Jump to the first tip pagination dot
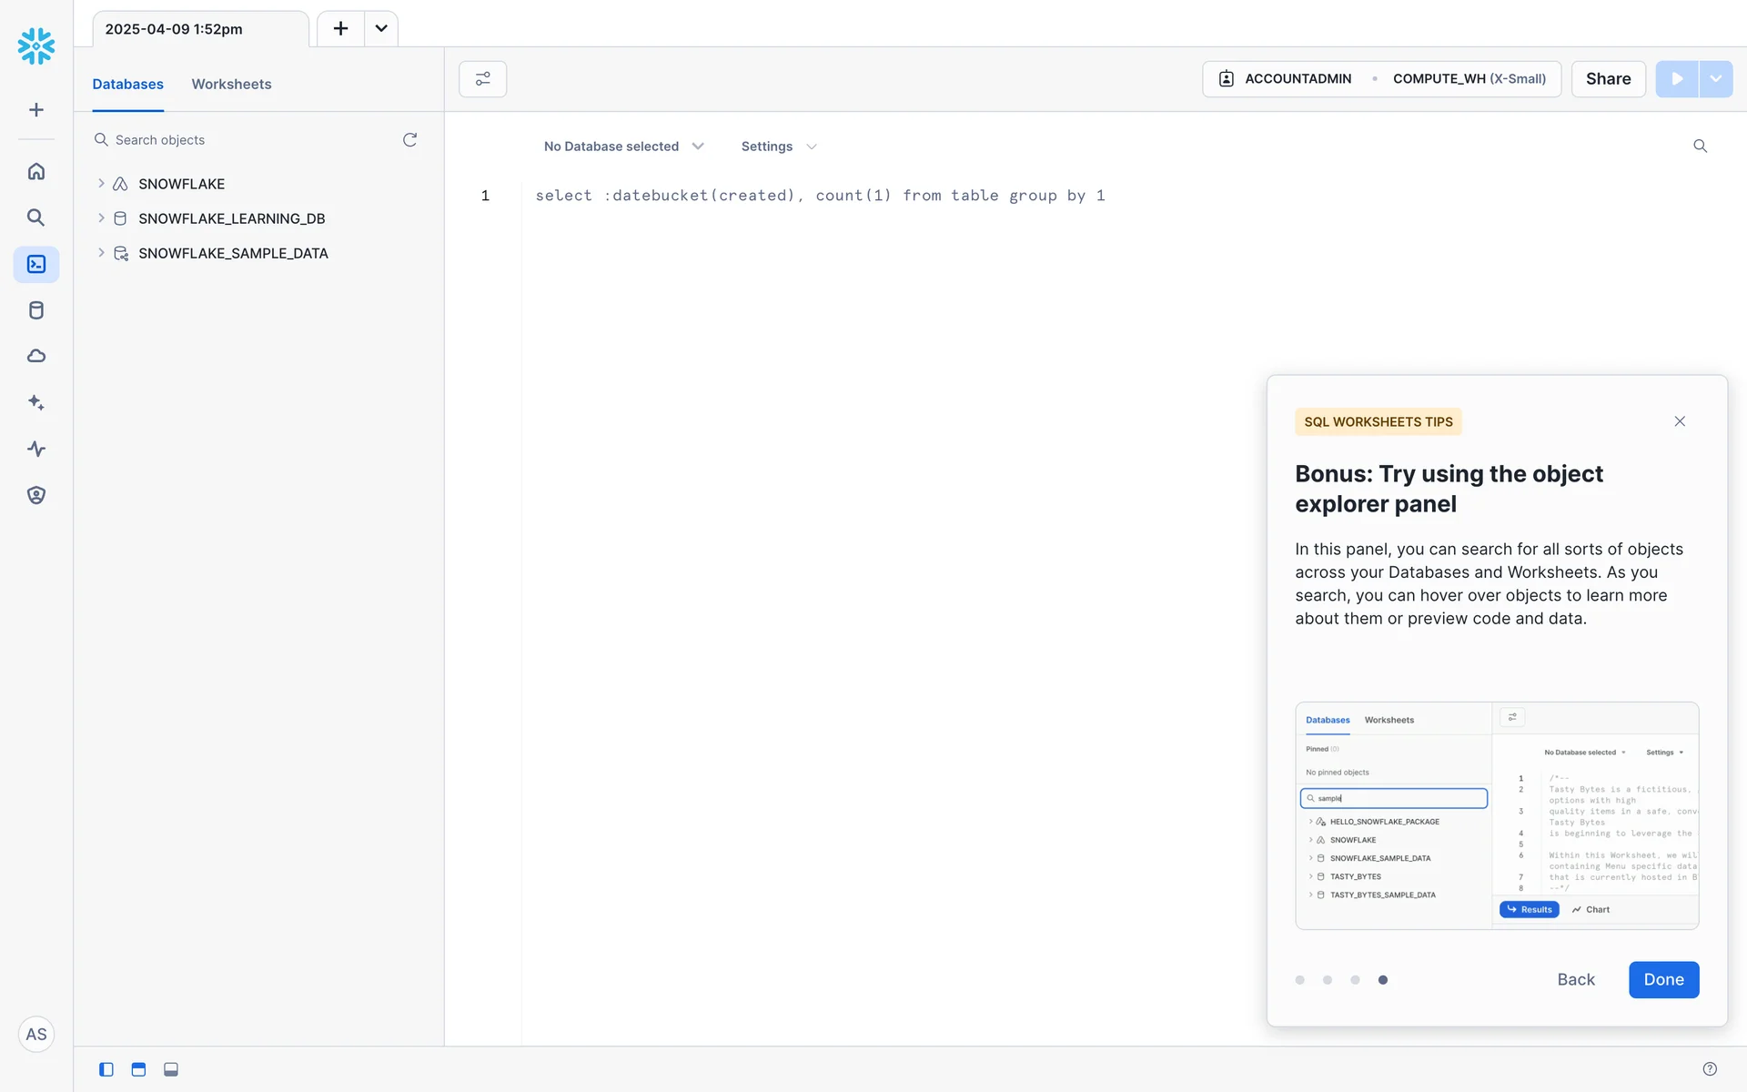Screen dimensions: 1747x1092 [1299, 980]
